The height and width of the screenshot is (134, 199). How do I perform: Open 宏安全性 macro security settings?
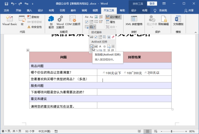[35, 27]
